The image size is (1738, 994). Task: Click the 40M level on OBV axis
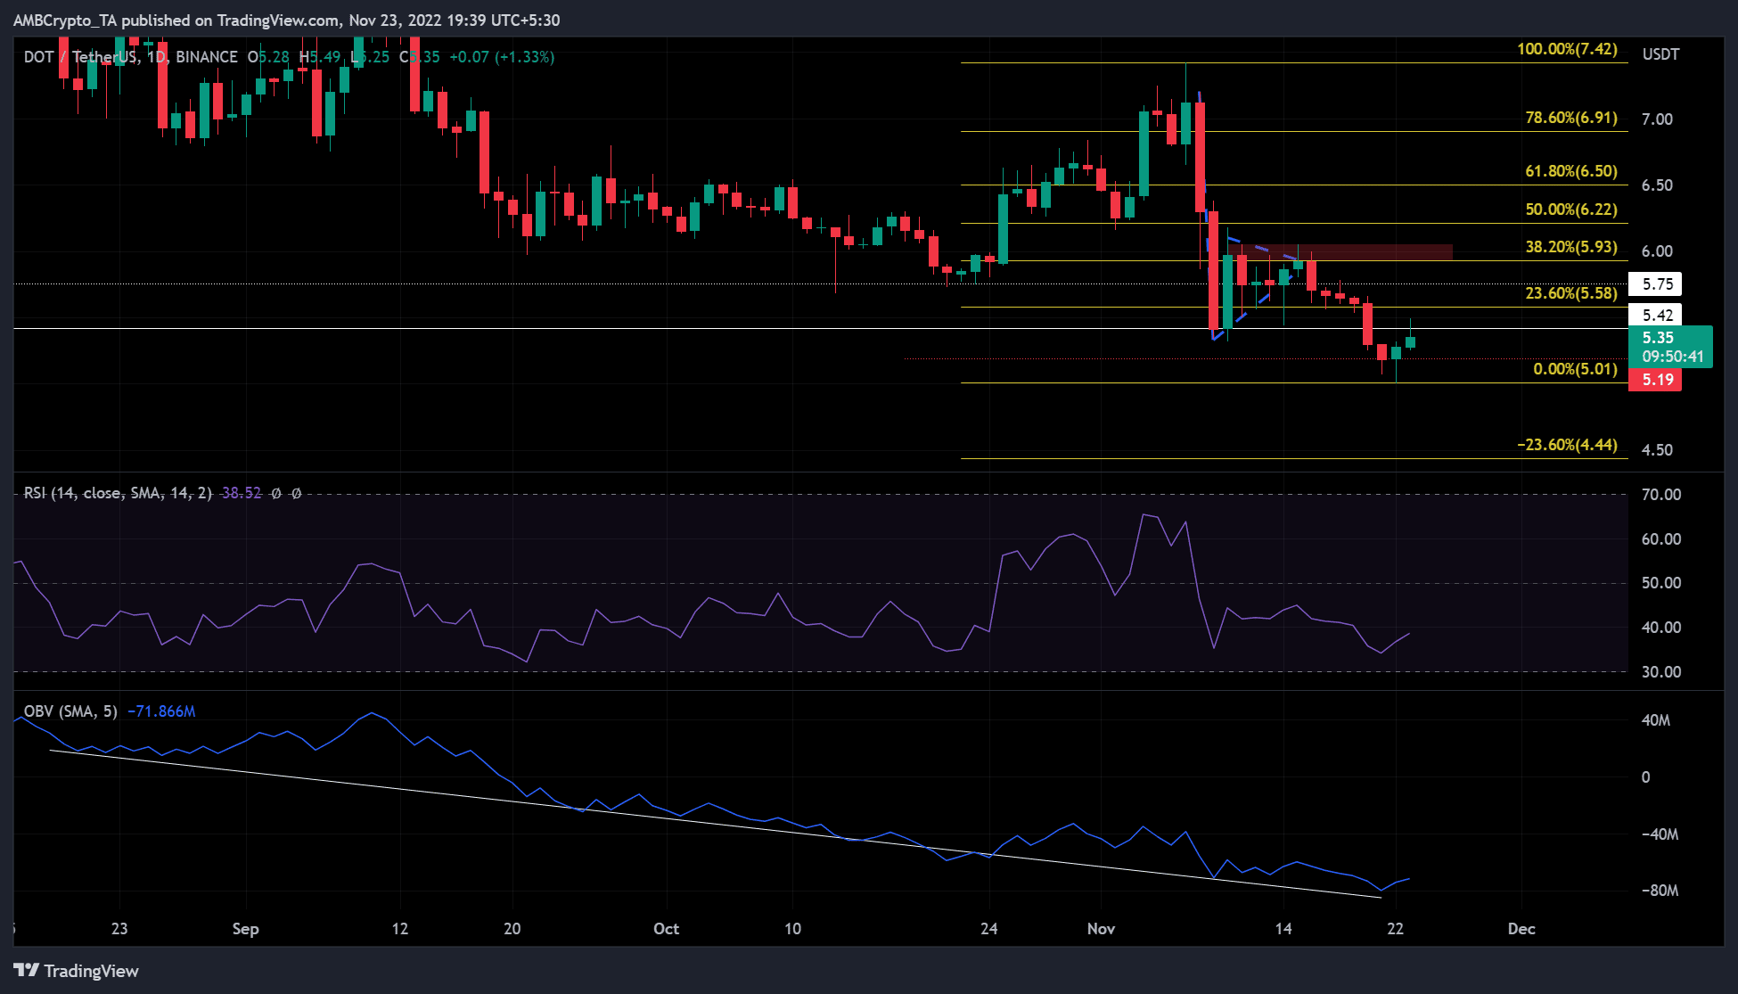[x=1656, y=720]
